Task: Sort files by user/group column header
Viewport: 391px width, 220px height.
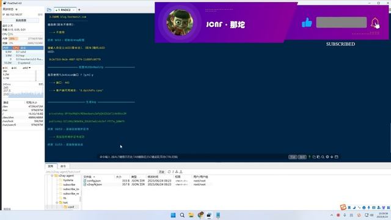Action: (202, 177)
